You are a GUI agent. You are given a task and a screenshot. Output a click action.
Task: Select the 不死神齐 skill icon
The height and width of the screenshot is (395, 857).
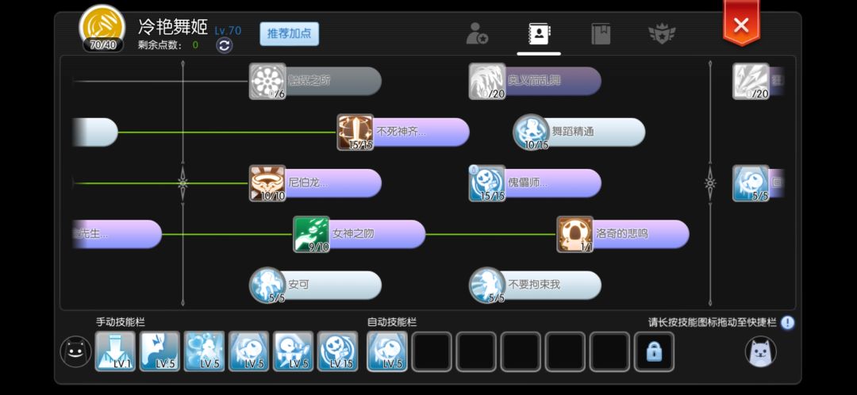click(355, 132)
